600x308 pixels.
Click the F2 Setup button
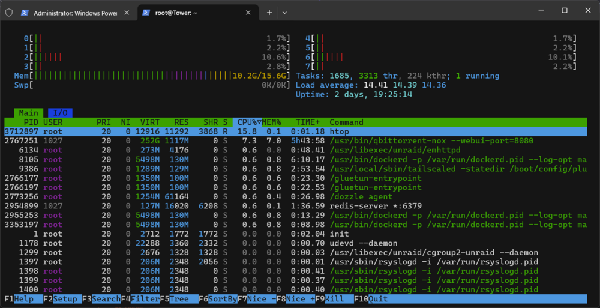[63, 299]
